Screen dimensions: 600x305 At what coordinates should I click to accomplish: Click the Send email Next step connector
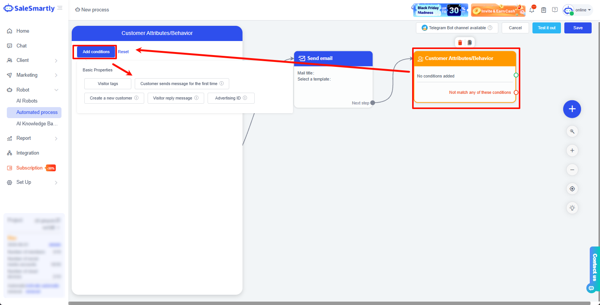tap(373, 103)
